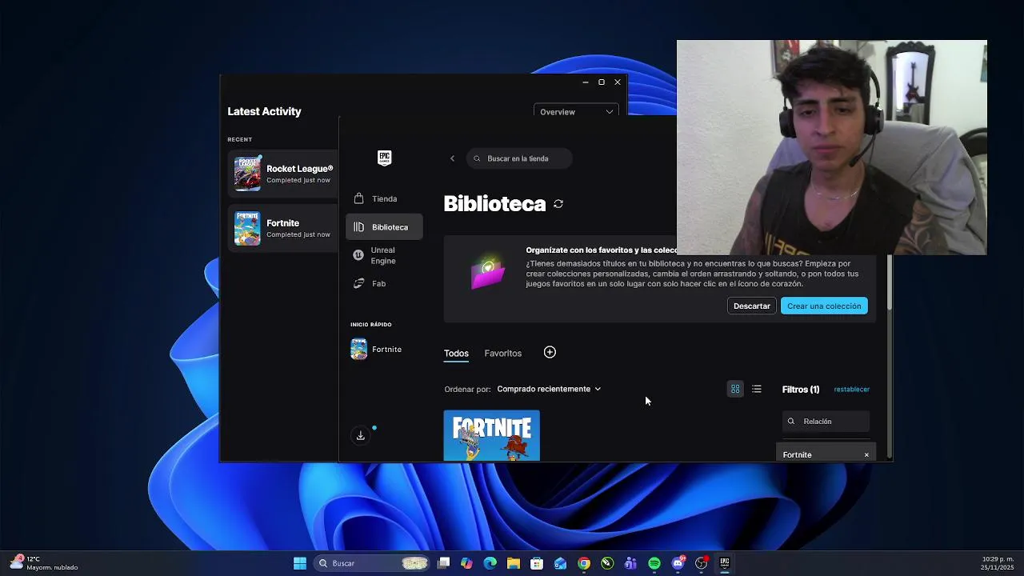
Task: Open the Tienda section in sidebar
Action: tap(384, 198)
